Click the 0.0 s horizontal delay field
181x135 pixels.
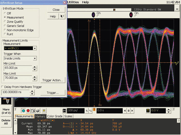pyautogui.click(x=110, y=111)
